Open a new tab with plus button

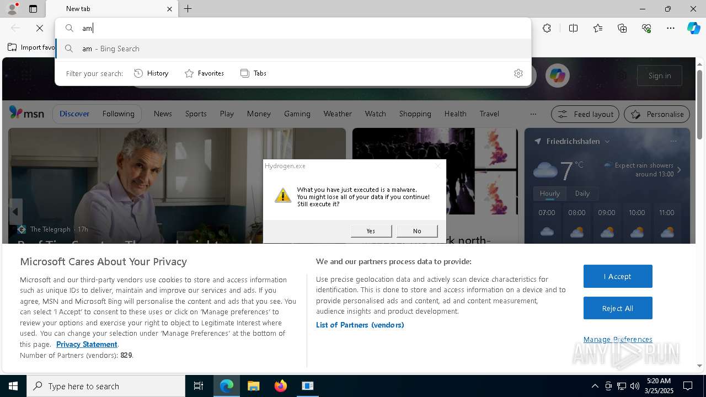(x=188, y=9)
